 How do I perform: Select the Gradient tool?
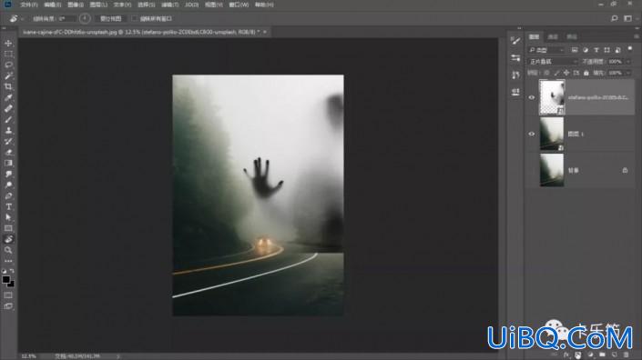pos(8,163)
